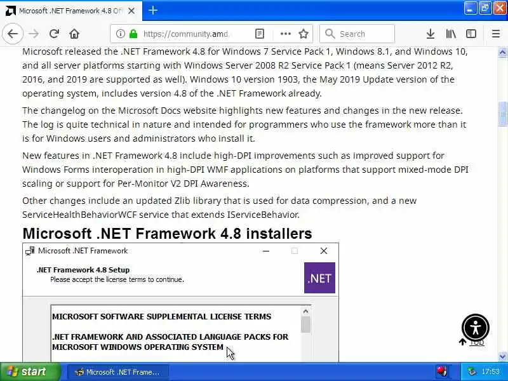
Task: Select the Microsoft .NET Framework 4.8 tab
Action: coord(71,11)
